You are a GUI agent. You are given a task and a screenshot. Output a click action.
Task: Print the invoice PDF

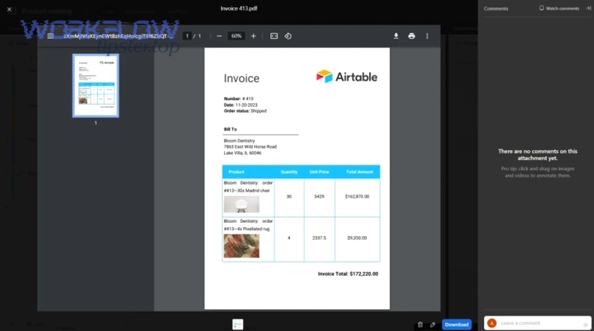[x=411, y=36]
